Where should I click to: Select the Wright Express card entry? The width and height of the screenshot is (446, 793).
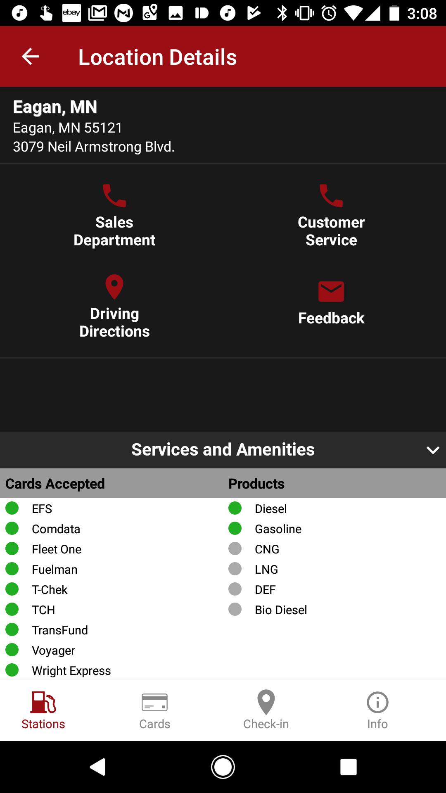(x=71, y=670)
